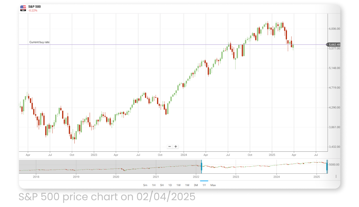
Task: Switch on the 1D interval
Action: pos(170,185)
